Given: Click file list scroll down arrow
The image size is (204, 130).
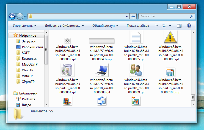Looking at the screenshot, I should (x=193, y=105).
